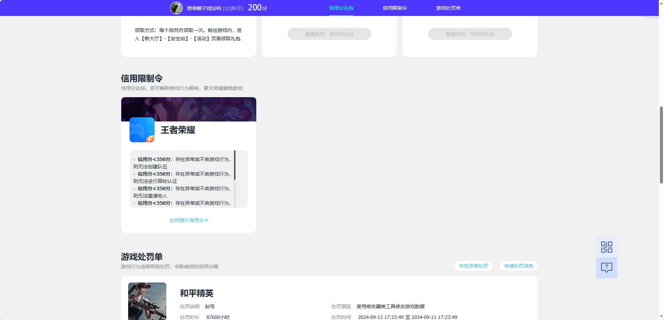Open the help question-mark chat icon

(x=606, y=268)
